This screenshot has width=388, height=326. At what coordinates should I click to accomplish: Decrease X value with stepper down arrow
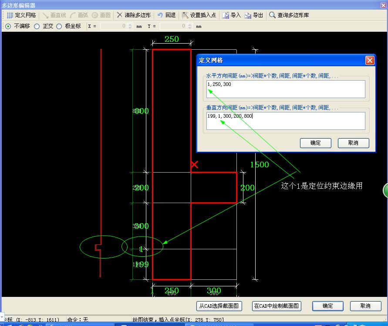(x=130, y=28)
